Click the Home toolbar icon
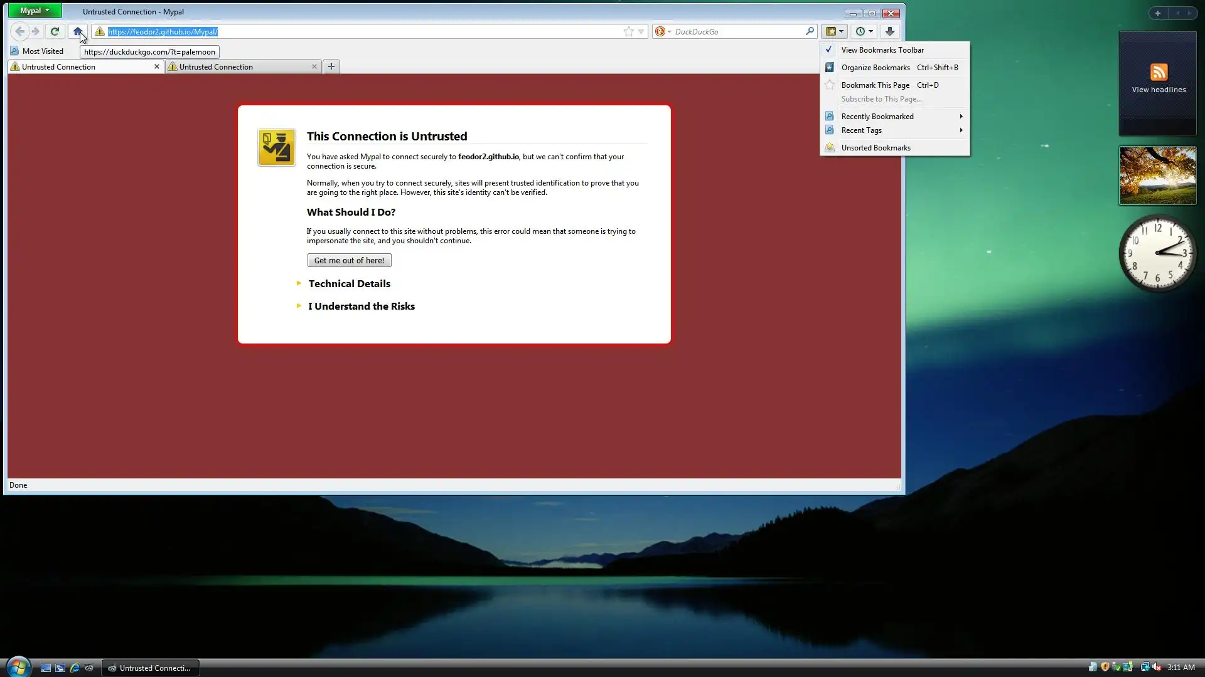The image size is (1205, 677). (x=77, y=31)
